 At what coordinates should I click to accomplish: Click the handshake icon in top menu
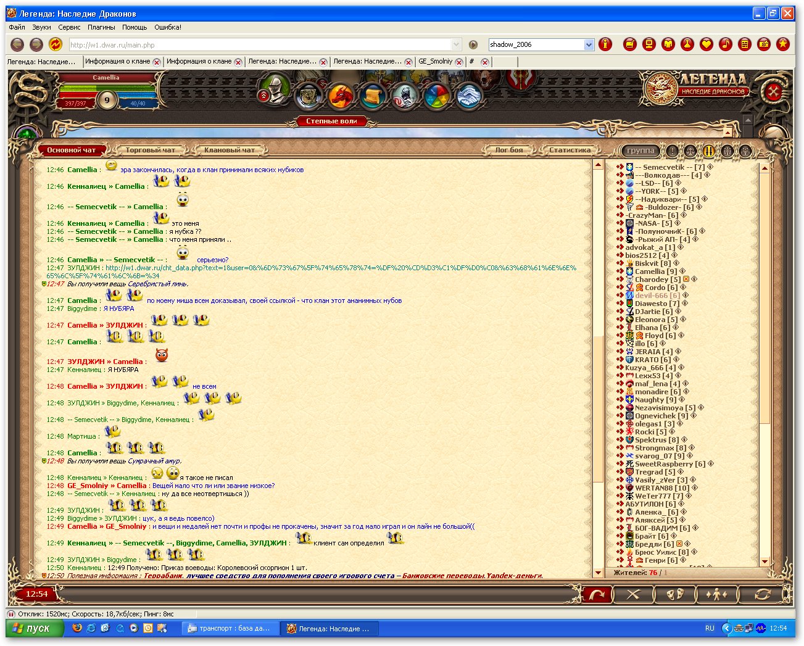pos(469,96)
